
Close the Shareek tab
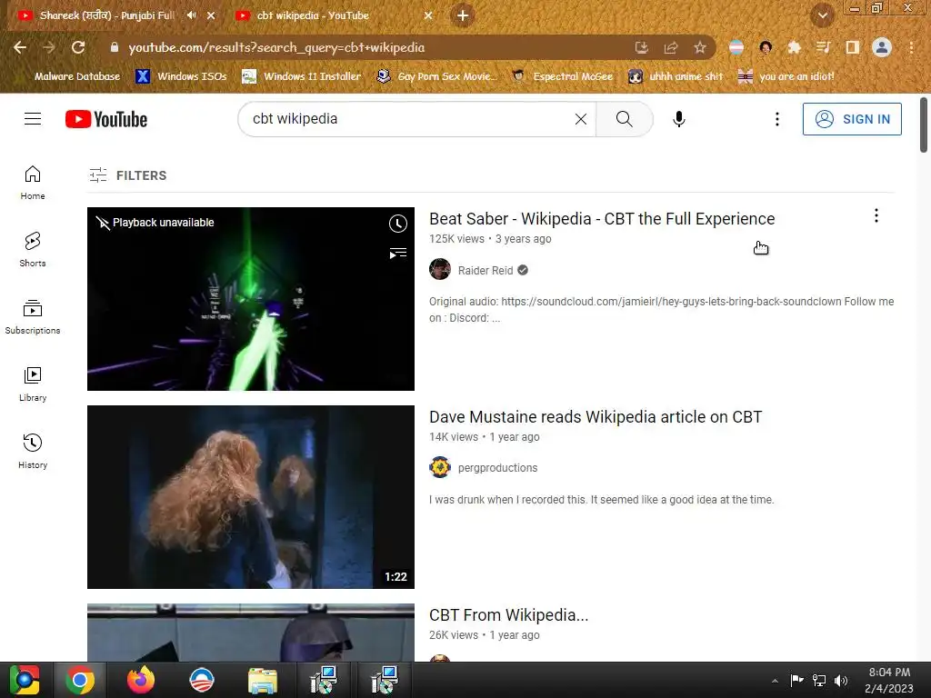[x=211, y=15]
